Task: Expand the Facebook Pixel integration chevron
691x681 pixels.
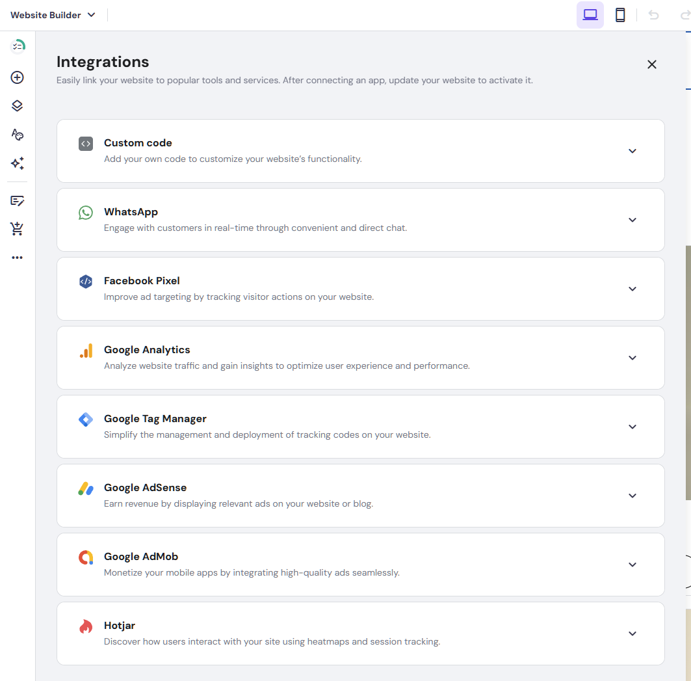Action: pyautogui.click(x=632, y=289)
